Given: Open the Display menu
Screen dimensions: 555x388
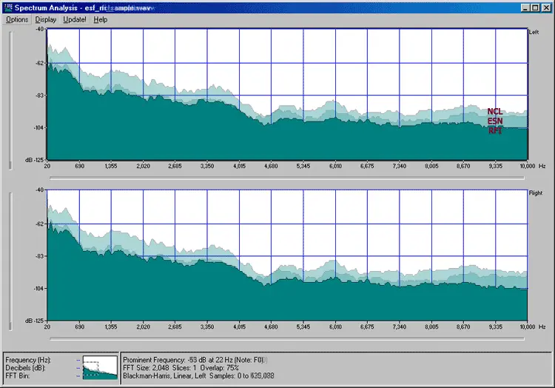Looking at the screenshot, I should click(x=46, y=20).
